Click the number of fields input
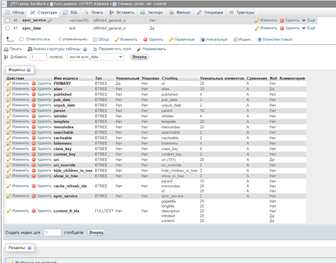 pyautogui.click(x=38, y=57)
